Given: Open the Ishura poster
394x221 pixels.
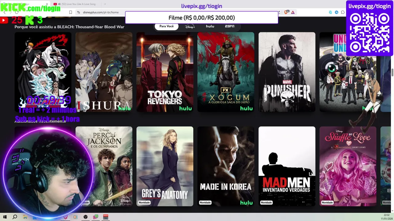Looking at the screenshot, I should click(x=104, y=72).
